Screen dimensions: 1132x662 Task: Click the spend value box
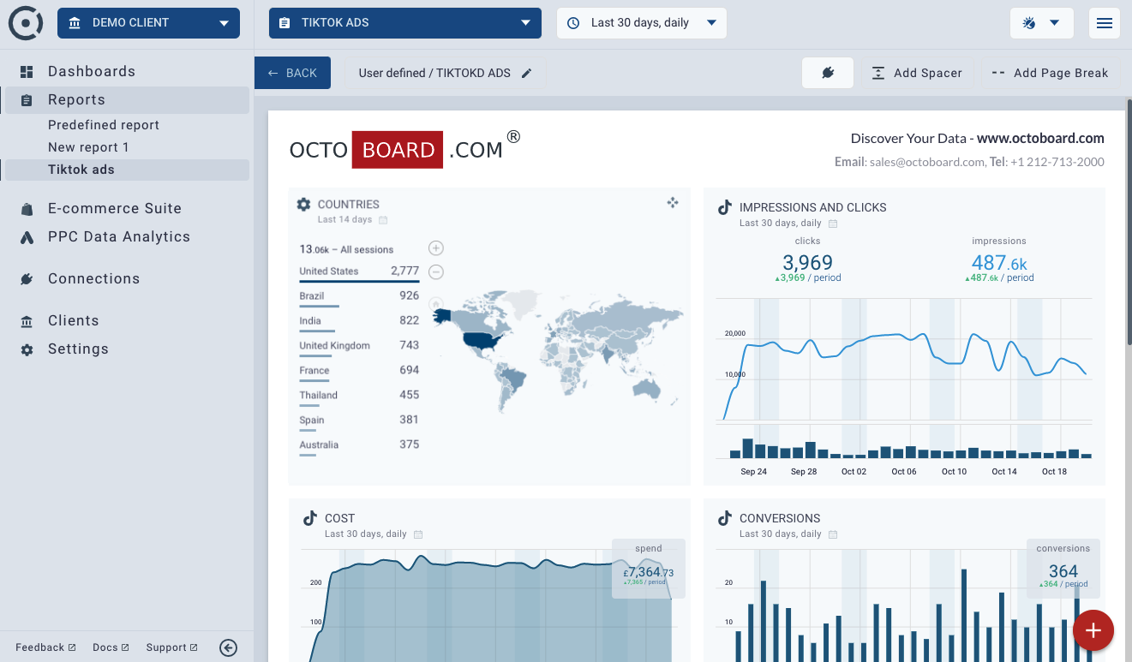pyautogui.click(x=649, y=568)
